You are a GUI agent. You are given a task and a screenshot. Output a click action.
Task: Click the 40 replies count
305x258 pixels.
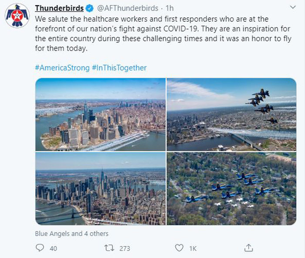tap(53, 248)
